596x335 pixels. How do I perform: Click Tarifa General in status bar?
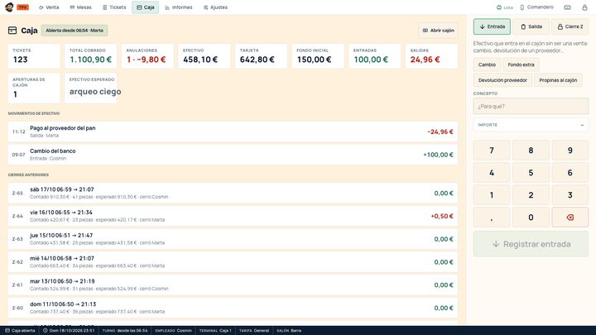point(254,330)
